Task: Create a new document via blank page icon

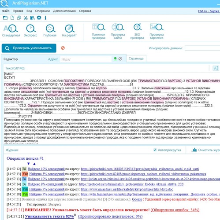Action: pos(12,18)
